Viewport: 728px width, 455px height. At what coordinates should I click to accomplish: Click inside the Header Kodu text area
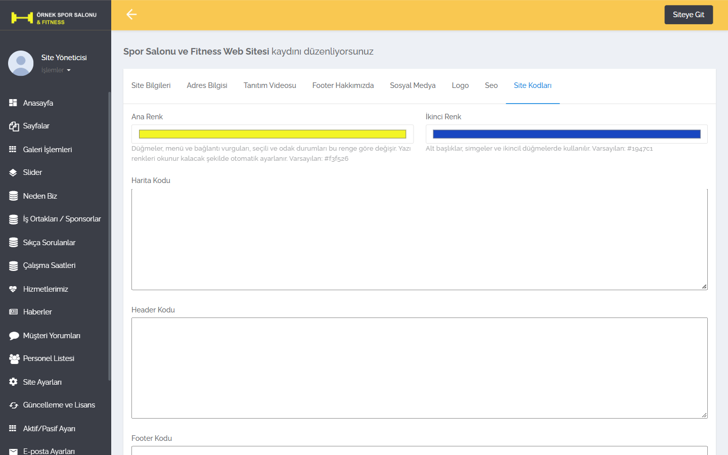coord(420,368)
